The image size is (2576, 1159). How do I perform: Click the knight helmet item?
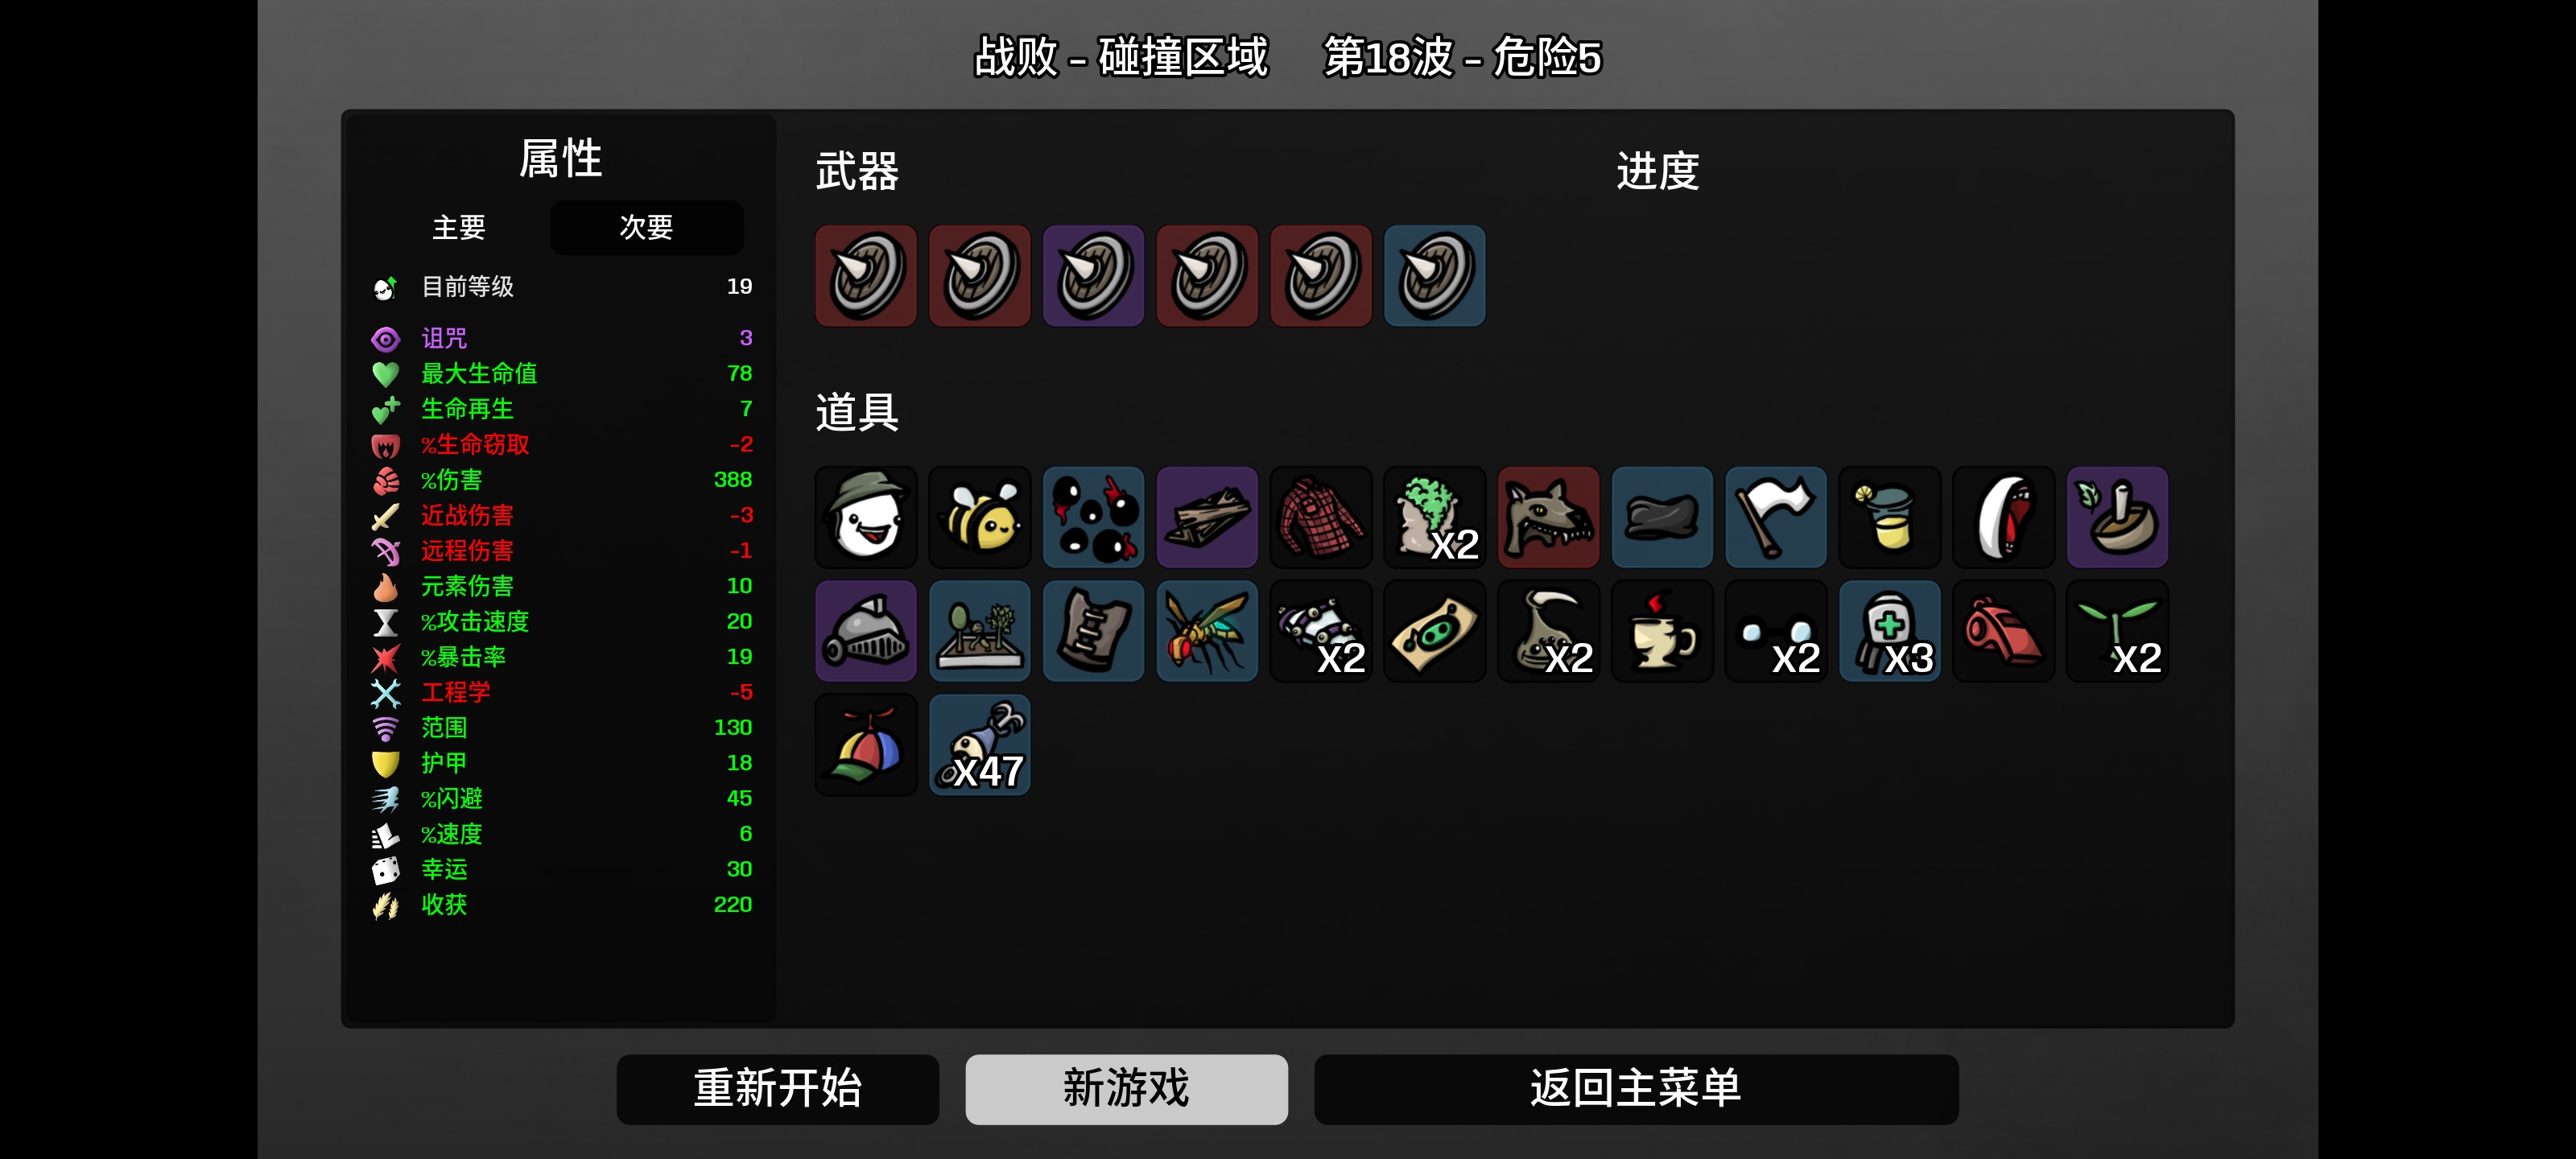[866, 631]
